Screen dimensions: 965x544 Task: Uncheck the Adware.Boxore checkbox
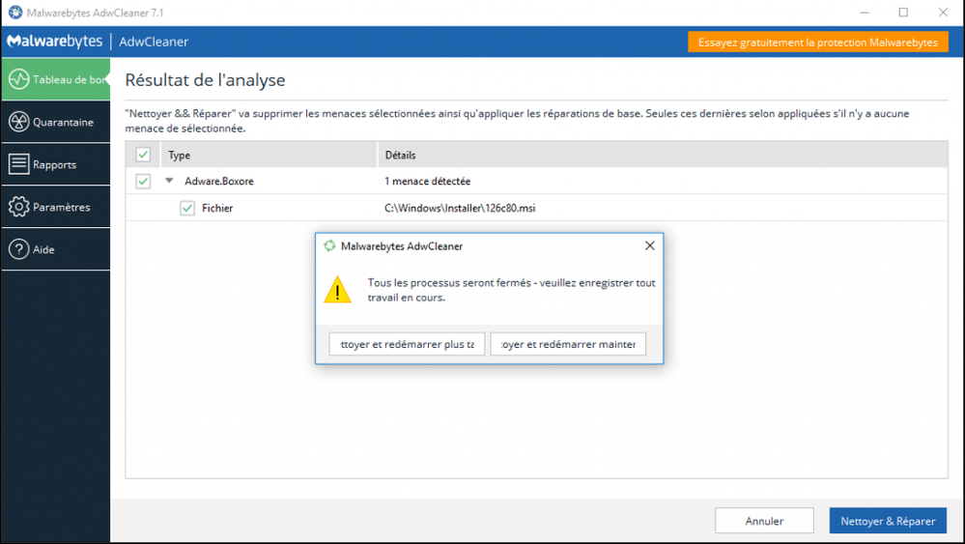pyautogui.click(x=143, y=181)
